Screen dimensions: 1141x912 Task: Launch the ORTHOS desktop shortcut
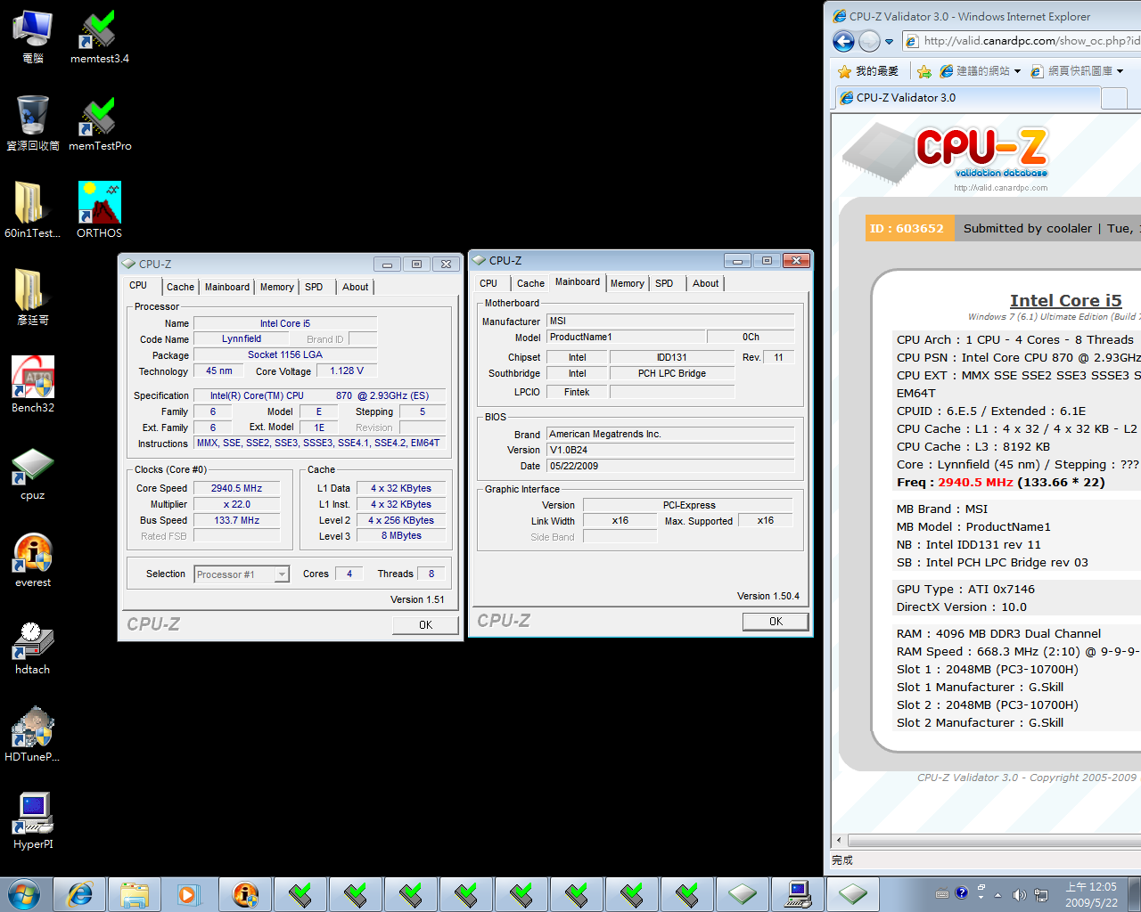(x=100, y=211)
